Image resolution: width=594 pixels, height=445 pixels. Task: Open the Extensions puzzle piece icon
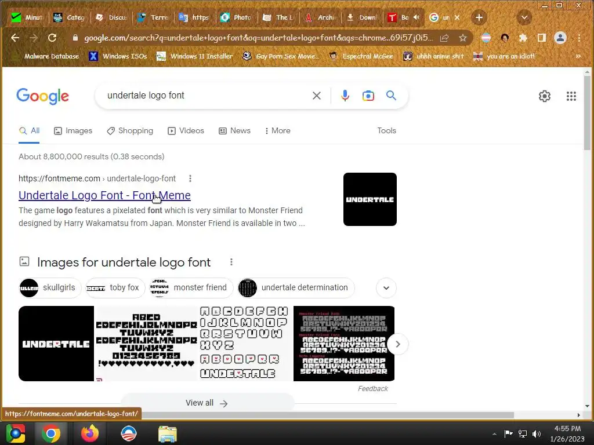[523, 38]
